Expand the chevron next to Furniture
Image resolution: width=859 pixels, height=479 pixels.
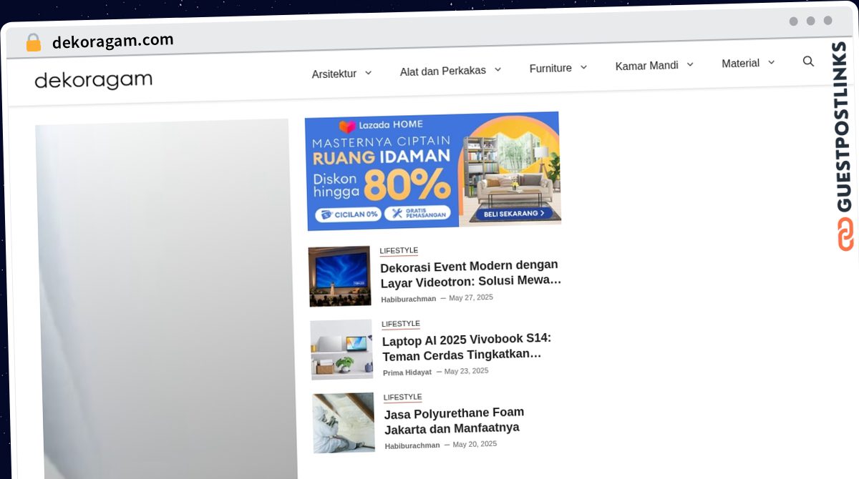(x=583, y=67)
